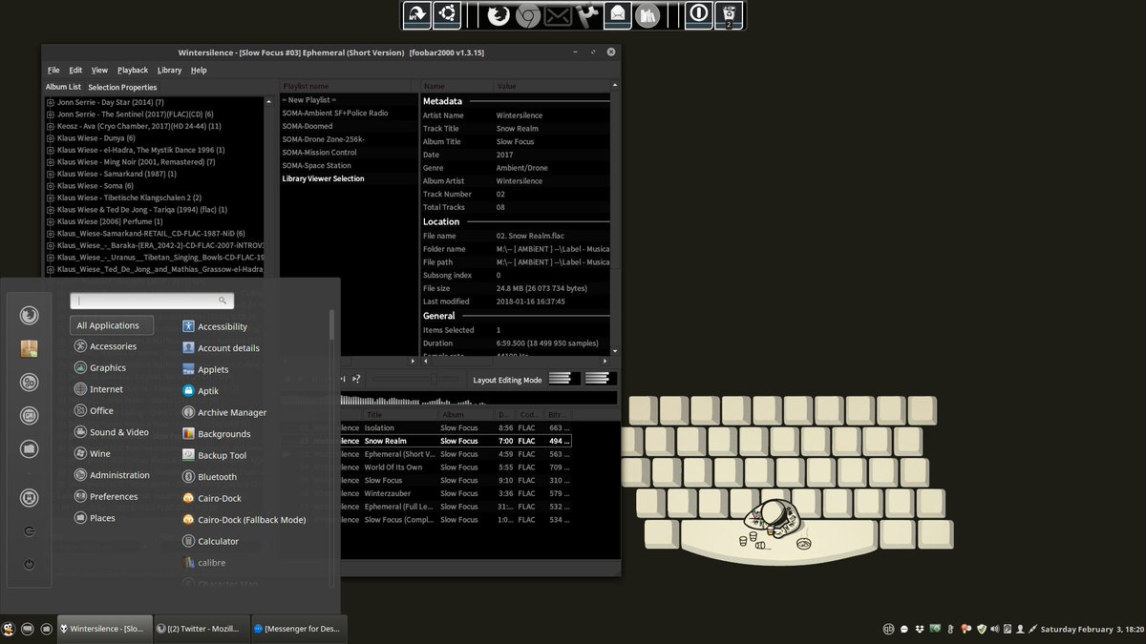
Task: Open Software Manager in menu sidebar
Action: coord(30,349)
